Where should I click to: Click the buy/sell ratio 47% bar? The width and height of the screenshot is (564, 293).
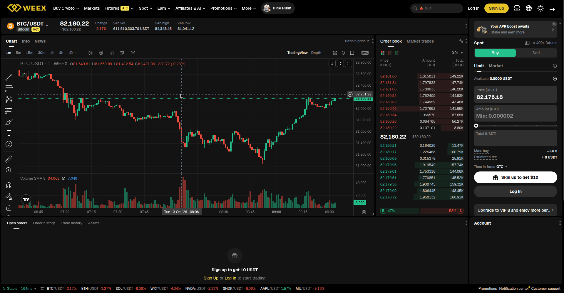[400, 211]
